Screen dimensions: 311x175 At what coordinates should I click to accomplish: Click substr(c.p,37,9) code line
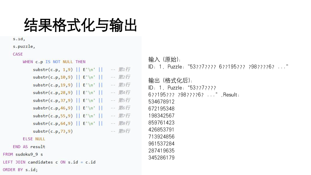68,100
